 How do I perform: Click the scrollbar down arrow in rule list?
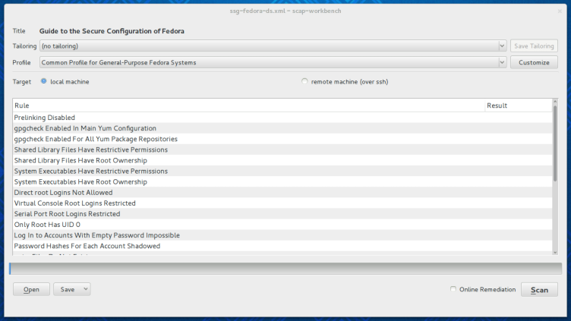(555, 252)
